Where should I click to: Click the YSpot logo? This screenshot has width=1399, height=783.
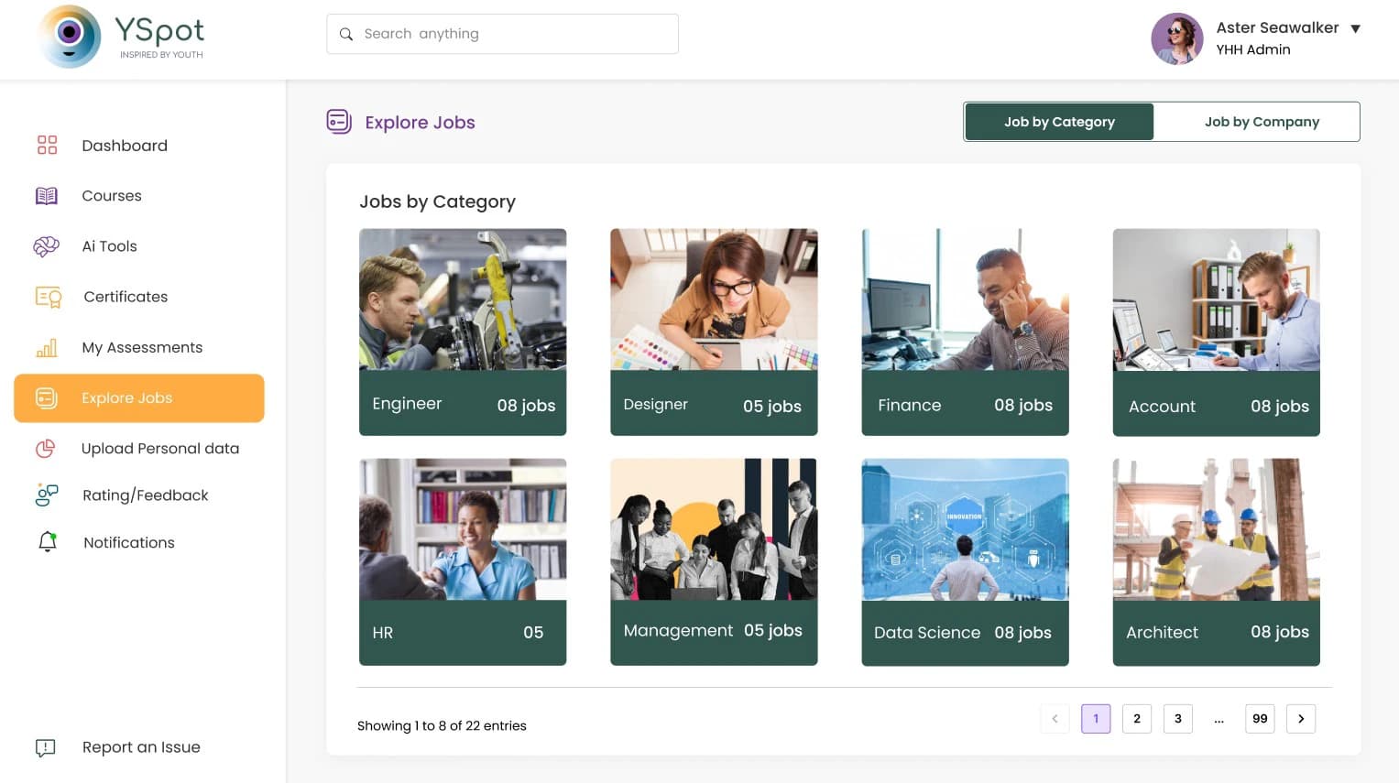(x=122, y=37)
